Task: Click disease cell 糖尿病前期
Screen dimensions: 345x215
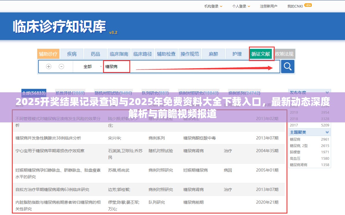Action: (193, 203)
